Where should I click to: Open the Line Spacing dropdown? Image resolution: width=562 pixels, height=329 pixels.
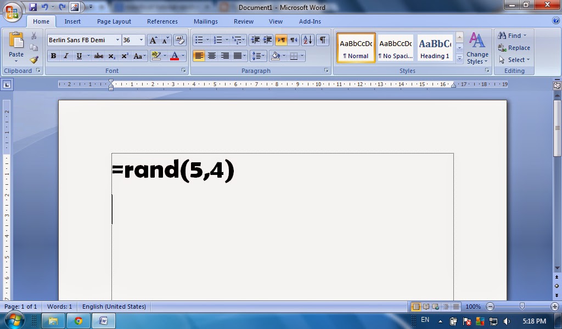(x=258, y=55)
